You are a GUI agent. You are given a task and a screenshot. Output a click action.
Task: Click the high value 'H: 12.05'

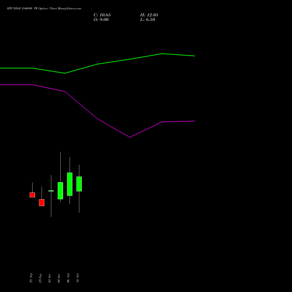click(149, 15)
